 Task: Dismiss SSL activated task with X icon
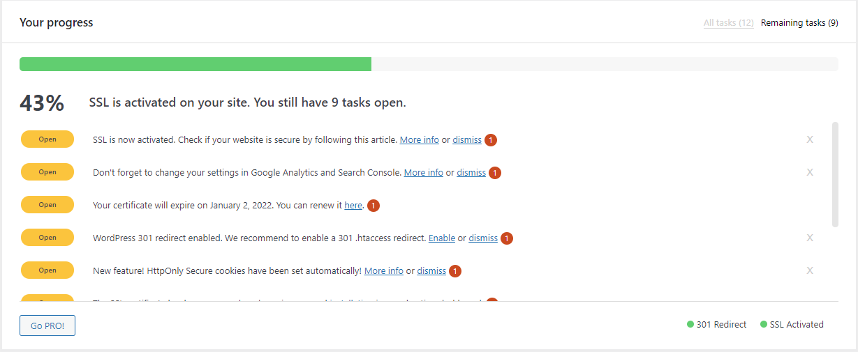[x=810, y=139]
